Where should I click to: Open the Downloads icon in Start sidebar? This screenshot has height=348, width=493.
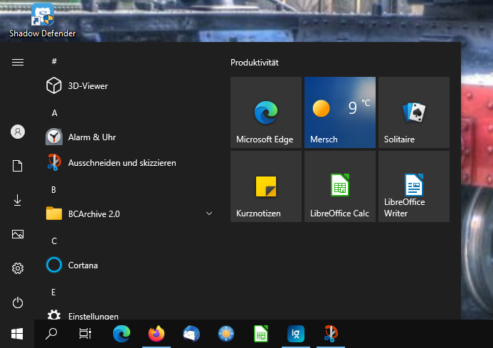coord(18,200)
